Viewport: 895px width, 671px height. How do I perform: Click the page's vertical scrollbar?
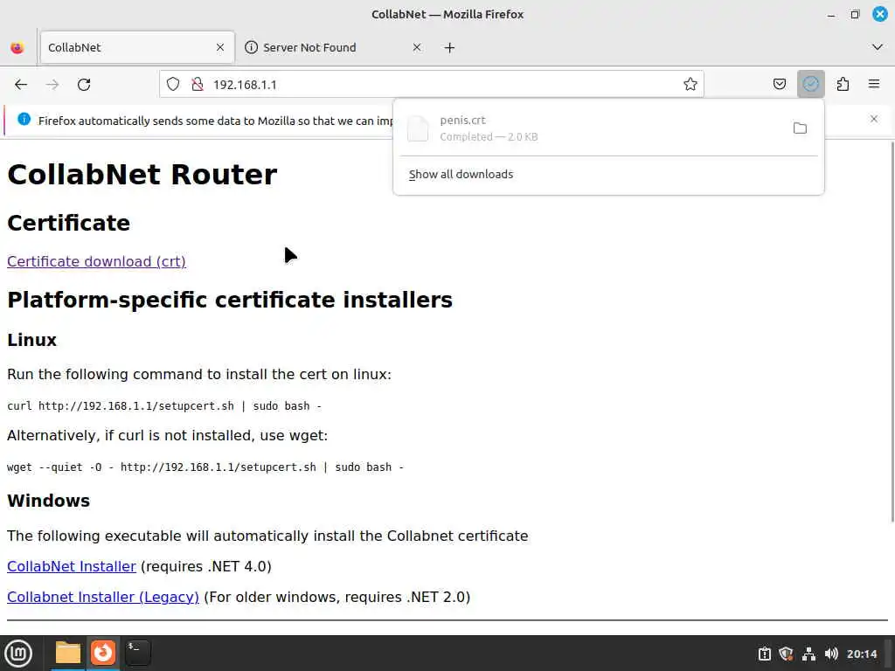[x=892, y=331]
